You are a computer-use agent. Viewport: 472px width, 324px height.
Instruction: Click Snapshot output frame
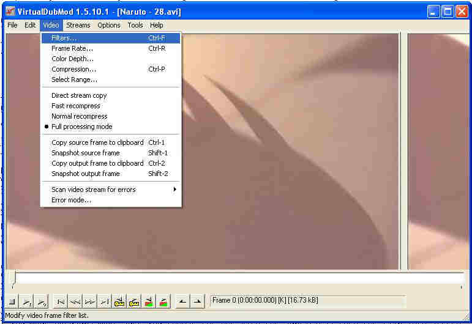(111, 174)
